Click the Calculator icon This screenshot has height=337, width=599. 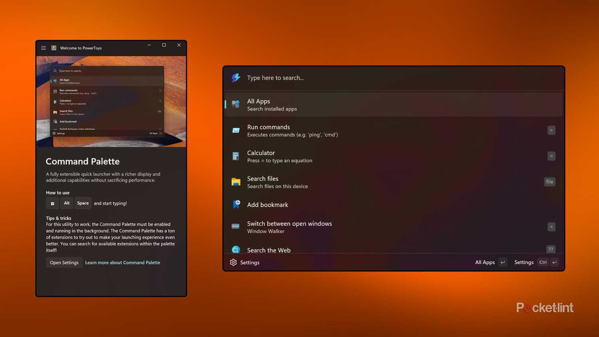click(x=236, y=156)
